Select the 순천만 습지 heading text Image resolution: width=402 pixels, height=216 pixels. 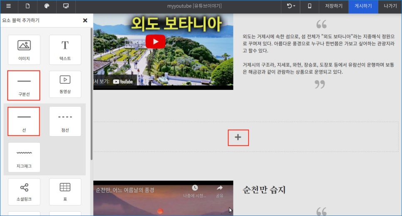point(264,190)
